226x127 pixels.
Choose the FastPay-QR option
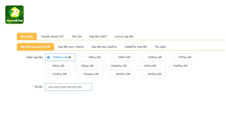(179, 66)
